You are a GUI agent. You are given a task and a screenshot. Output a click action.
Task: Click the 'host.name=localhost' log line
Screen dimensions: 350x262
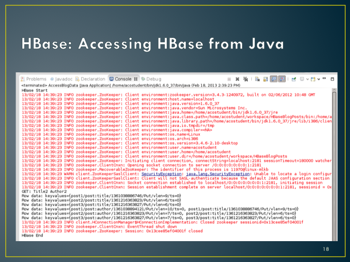[118, 99]
